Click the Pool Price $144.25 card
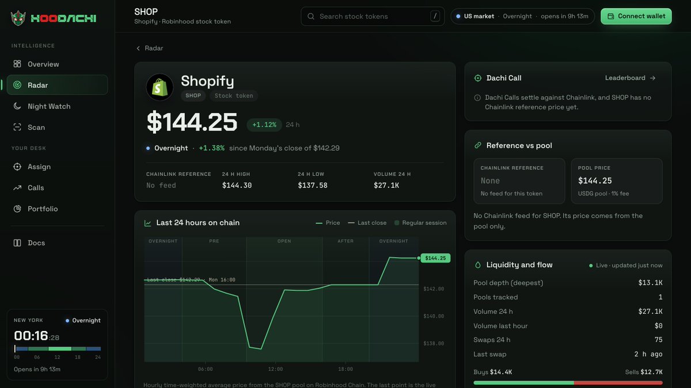 pos(617,181)
